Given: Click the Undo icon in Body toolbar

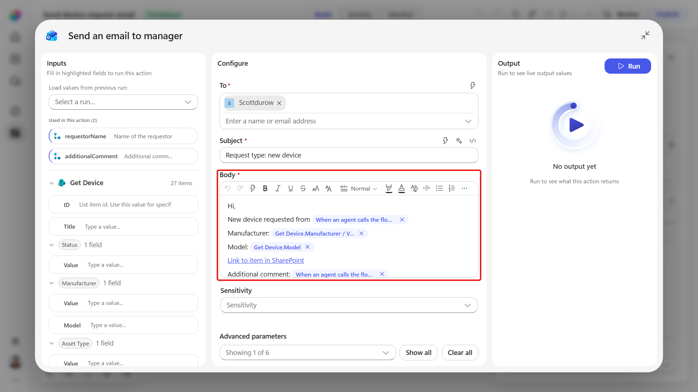Looking at the screenshot, I should point(228,188).
